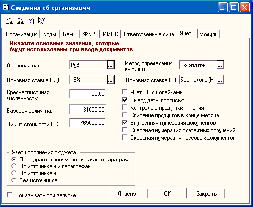Open help via the question mark page icon

tap(31, 21)
